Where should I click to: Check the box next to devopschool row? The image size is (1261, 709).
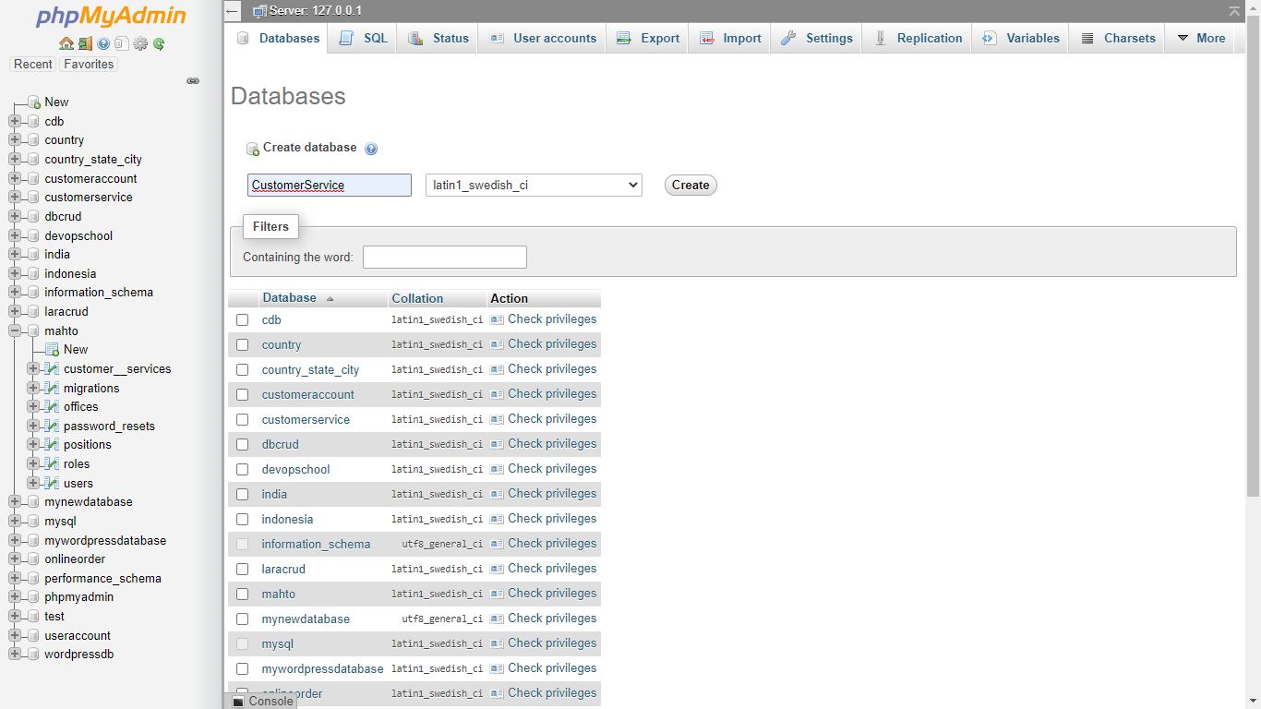[x=243, y=470]
